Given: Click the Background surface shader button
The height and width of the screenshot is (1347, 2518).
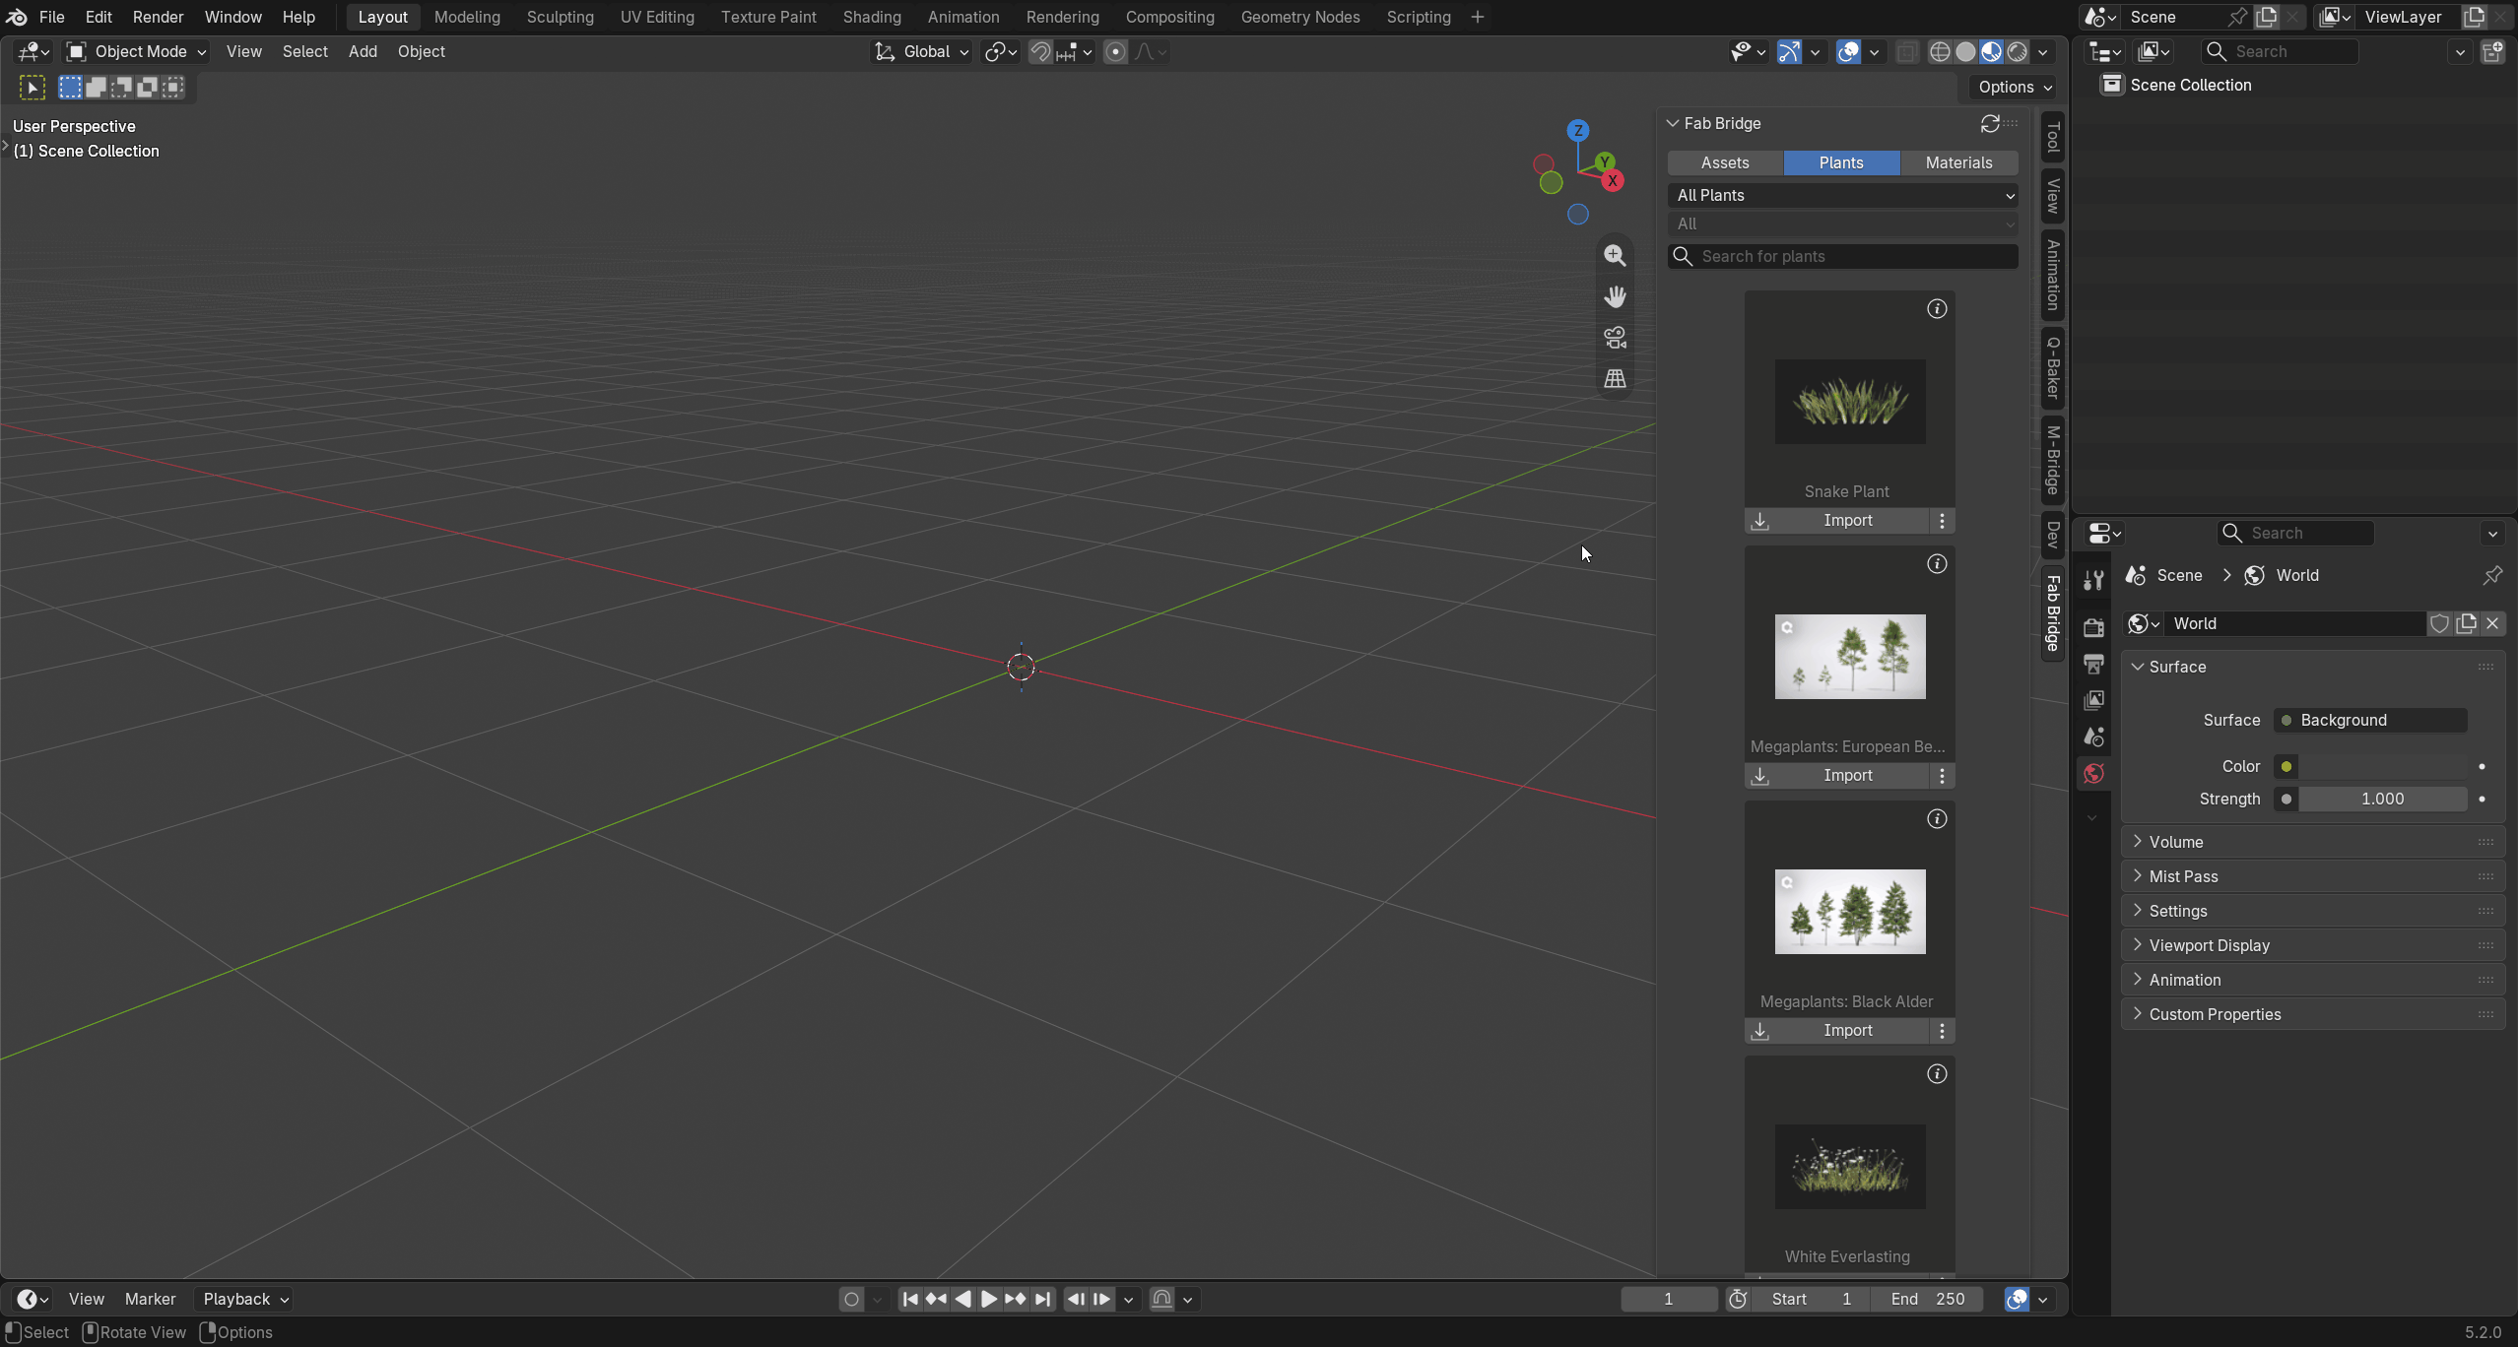Looking at the screenshot, I should pyautogui.click(x=2369, y=721).
